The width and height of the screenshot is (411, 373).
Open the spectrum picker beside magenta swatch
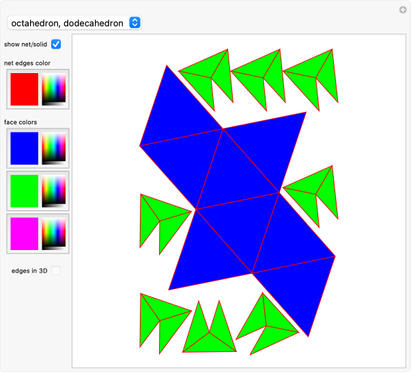(53, 233)
